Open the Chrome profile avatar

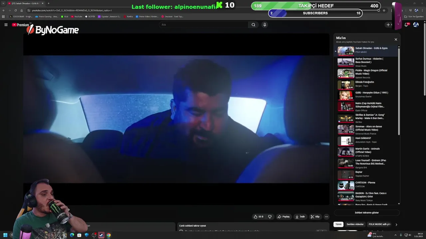[416, 10]
